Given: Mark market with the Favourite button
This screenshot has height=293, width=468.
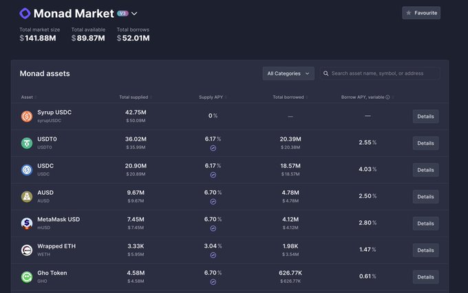Looking at the screenshot, I should pos(421,13).
